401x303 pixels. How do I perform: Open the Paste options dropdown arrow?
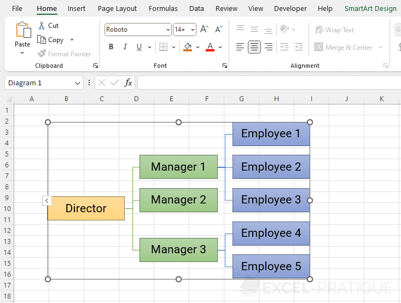[22, 53]
